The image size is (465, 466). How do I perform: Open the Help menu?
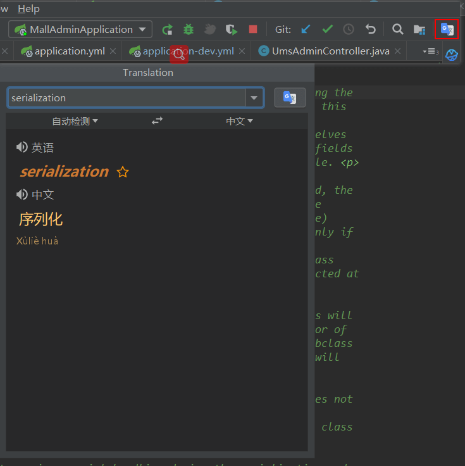click(x=28, y=9)
